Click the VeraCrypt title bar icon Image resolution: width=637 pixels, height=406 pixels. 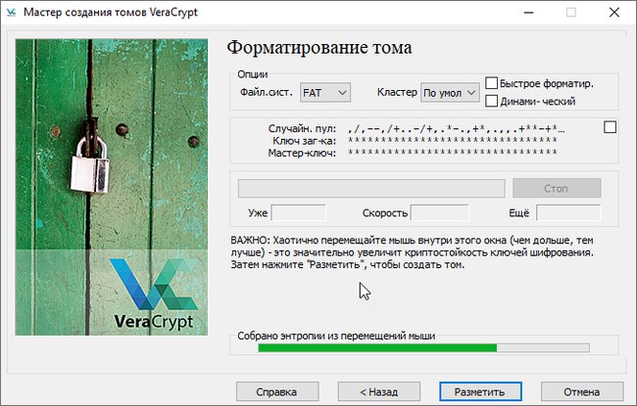pos(12,12)
